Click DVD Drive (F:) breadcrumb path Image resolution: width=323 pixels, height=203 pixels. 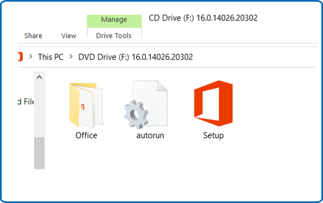[x=136, y=57]
